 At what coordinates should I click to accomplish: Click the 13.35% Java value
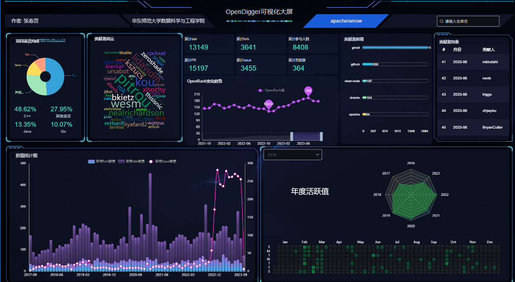(x=25, y=125)
